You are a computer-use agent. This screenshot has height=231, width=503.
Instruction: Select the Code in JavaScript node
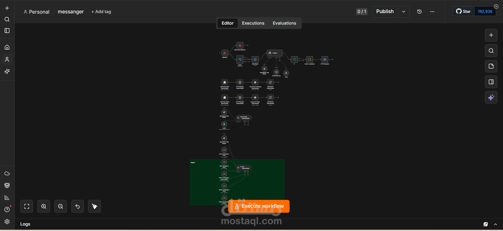309,60
